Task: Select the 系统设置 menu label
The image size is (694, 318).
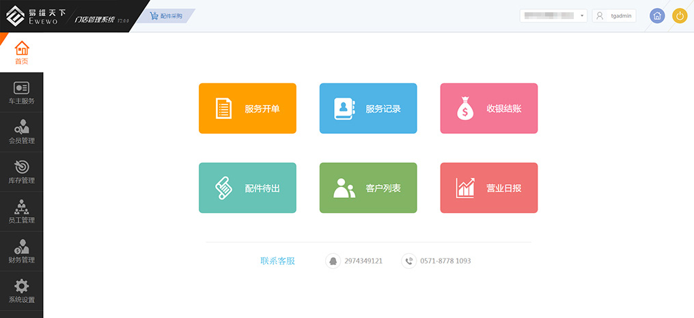Action: (x=22, y=300)
